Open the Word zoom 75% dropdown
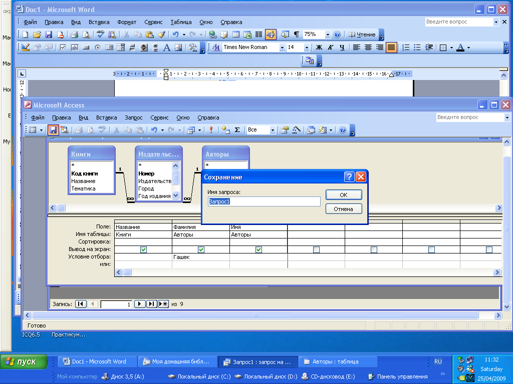513x384 pixels. pos(328,34)
